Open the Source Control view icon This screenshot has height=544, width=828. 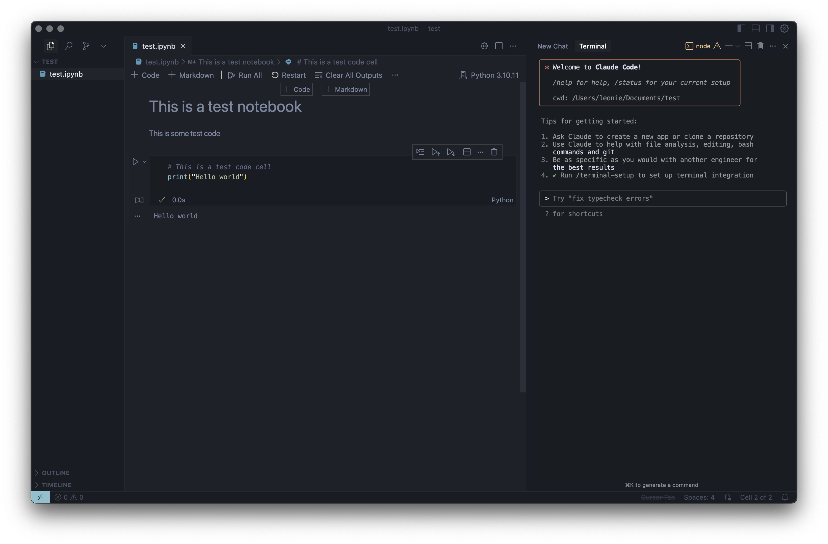[86, 46]
